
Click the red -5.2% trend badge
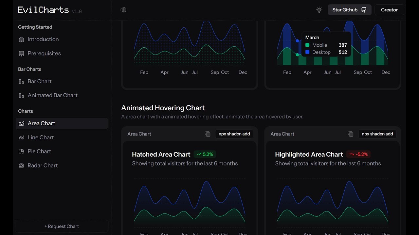358,154
